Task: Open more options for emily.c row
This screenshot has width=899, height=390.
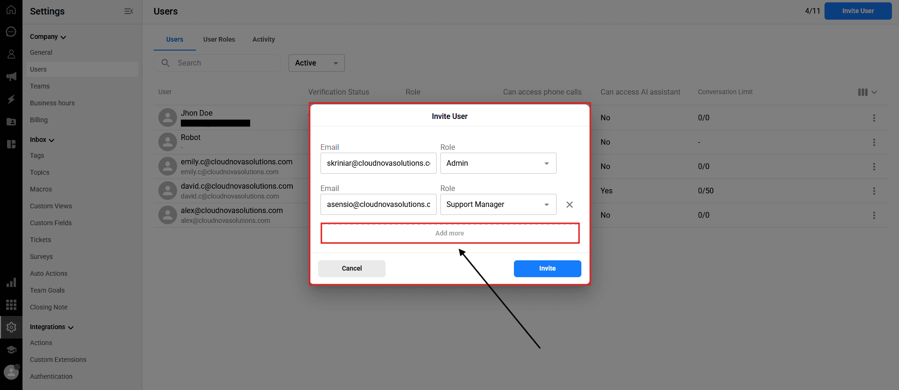Action: point(874,167)
